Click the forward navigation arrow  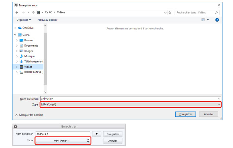23,13
